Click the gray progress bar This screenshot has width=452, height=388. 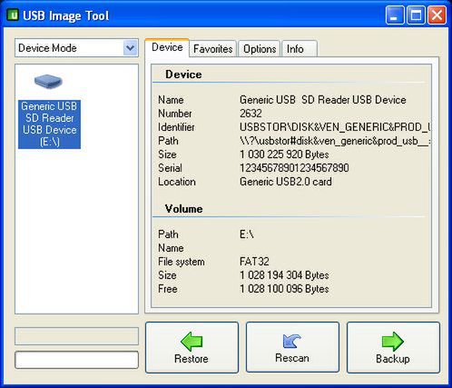[x=76, y=336]
